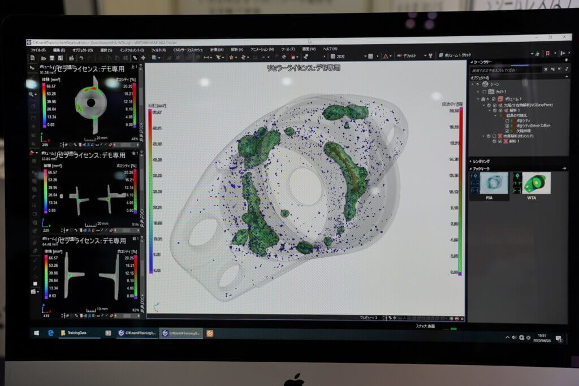Enable the 肉厚解析 checkbox

[x=494, y=136]
